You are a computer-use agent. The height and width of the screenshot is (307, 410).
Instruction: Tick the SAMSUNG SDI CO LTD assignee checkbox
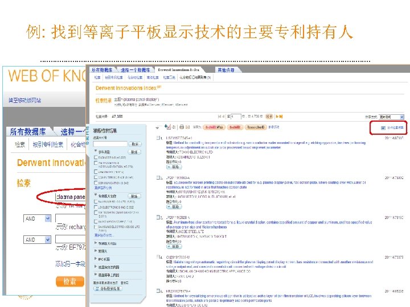tap(96, 201)
